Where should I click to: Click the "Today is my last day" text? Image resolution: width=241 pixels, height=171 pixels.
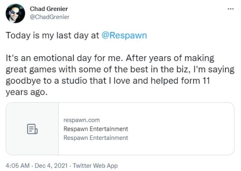(x=47, y=36)
